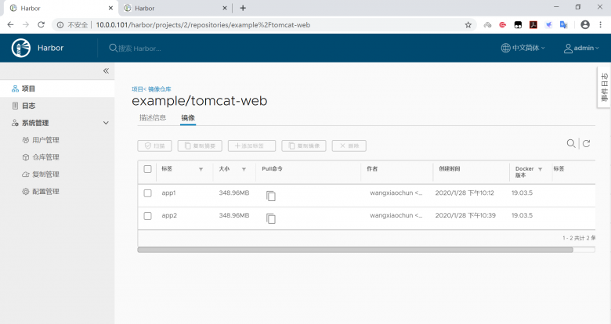Open the 事件日志 side panel tab
Viewport: 611px width, 324px height.
click(x=605, y=87)
